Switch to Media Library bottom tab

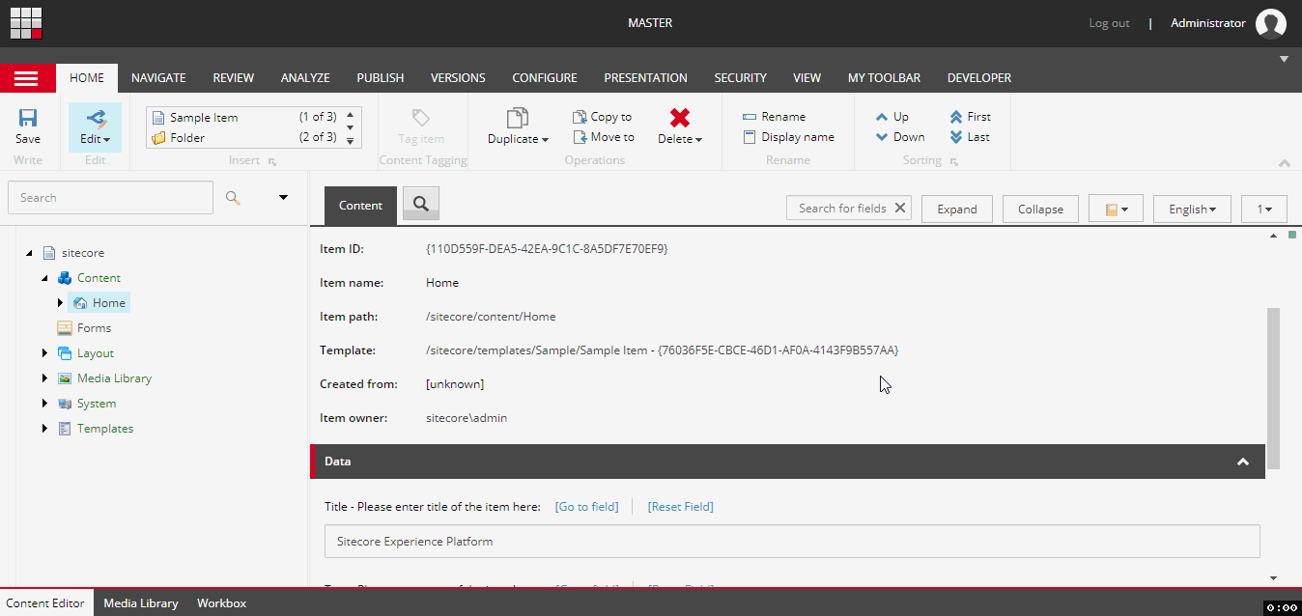(141, 602)
